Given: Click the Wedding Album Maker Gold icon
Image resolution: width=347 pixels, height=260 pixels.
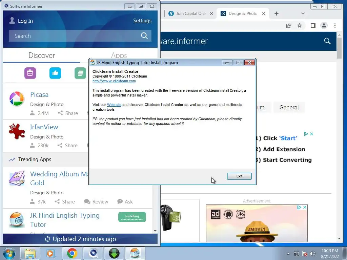Looking at the screenshot, I should (17, 178).
